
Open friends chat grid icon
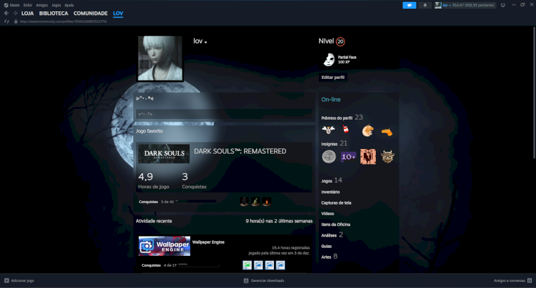point(529,281)
